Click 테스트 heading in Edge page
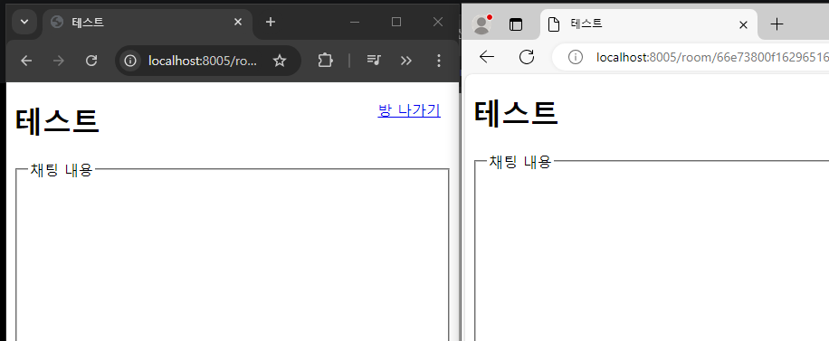The width and height of the screenshot is (829, 341). pos(516,112)
